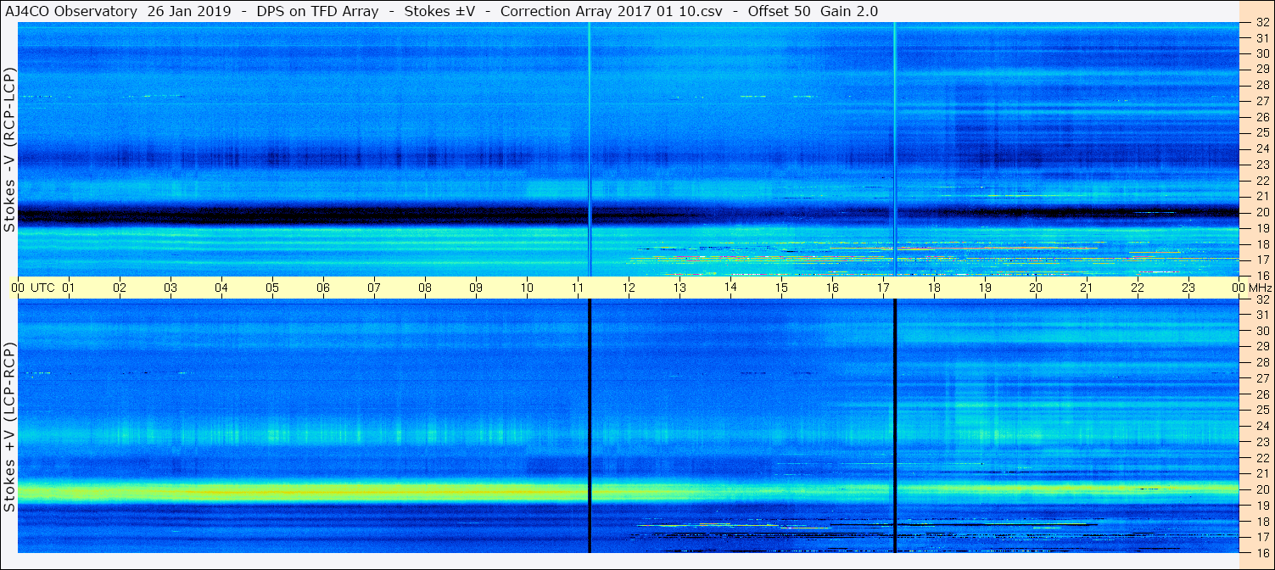Click the 'Stokes -V (RCP-LCP)' axis label
1275x570 pixels.
pos(9,149)
